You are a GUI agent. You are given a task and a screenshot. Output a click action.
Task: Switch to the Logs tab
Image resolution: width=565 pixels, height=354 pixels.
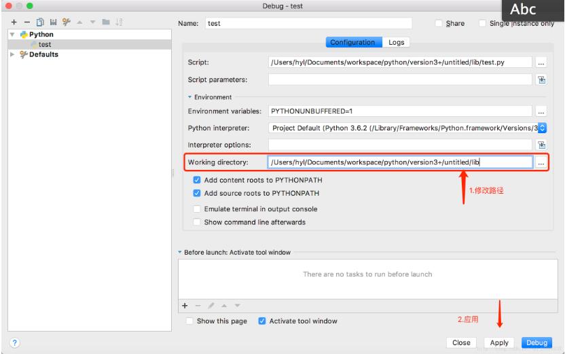tap(396, 42)
